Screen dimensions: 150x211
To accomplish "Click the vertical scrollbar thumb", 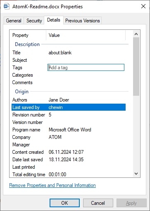I will 136,66.
